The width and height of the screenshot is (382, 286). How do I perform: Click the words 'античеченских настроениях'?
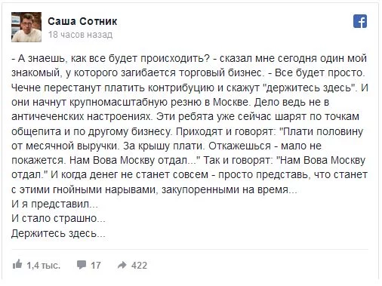pos(82,117)
